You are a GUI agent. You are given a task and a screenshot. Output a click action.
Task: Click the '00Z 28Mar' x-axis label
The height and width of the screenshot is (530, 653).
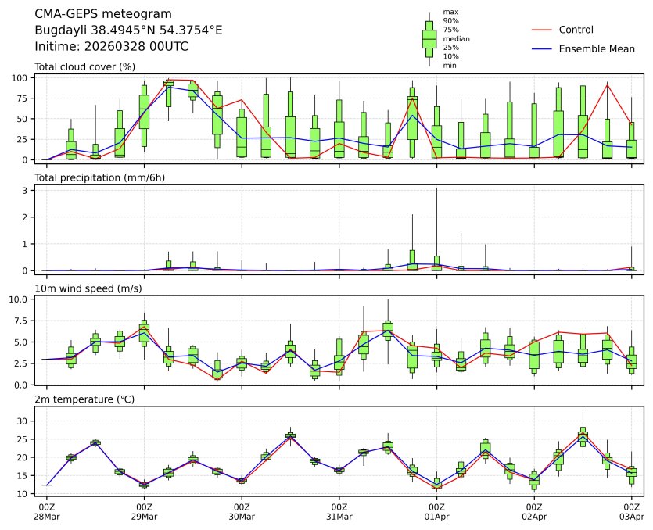[47, 511]
